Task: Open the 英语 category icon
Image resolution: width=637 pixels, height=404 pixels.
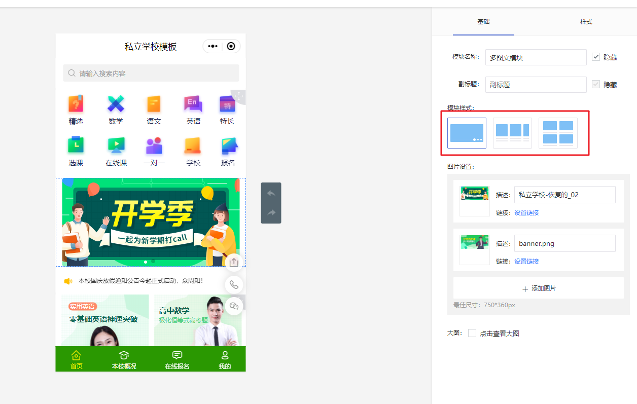Action: tap(193, 104)
